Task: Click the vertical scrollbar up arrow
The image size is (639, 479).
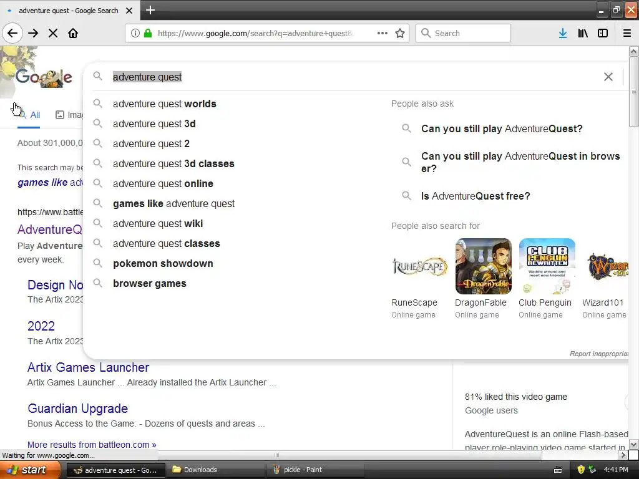Action: tap(633, 51)
